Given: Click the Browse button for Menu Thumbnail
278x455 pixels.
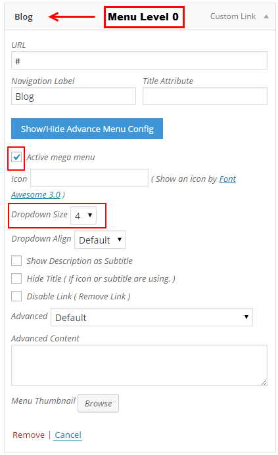Looking at the screenshot, I should [98, 403].
